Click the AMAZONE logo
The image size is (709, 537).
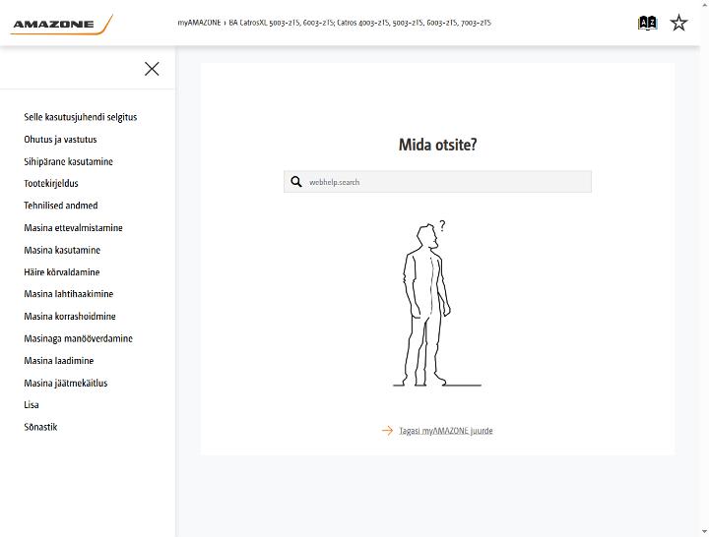(x=61, y=25)
